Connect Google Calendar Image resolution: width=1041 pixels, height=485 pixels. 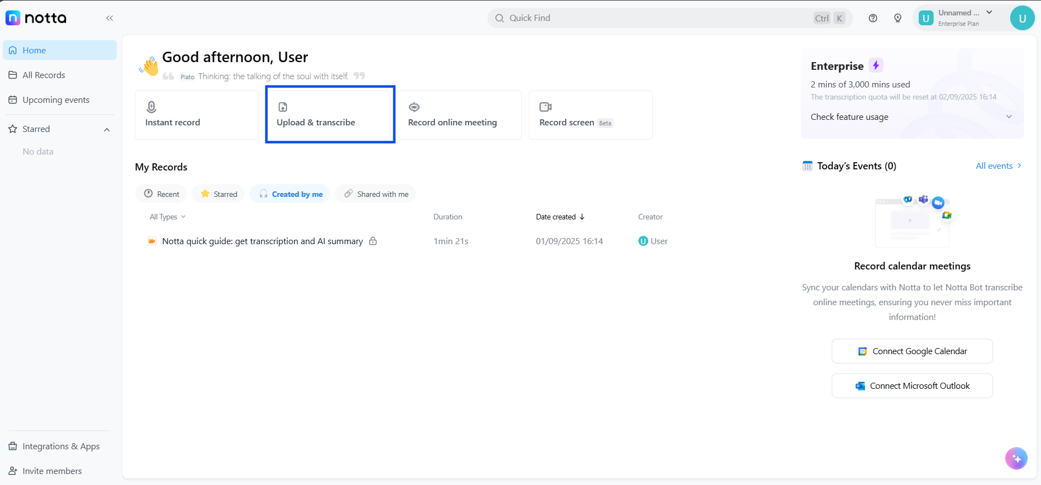(x=912, y=351)
